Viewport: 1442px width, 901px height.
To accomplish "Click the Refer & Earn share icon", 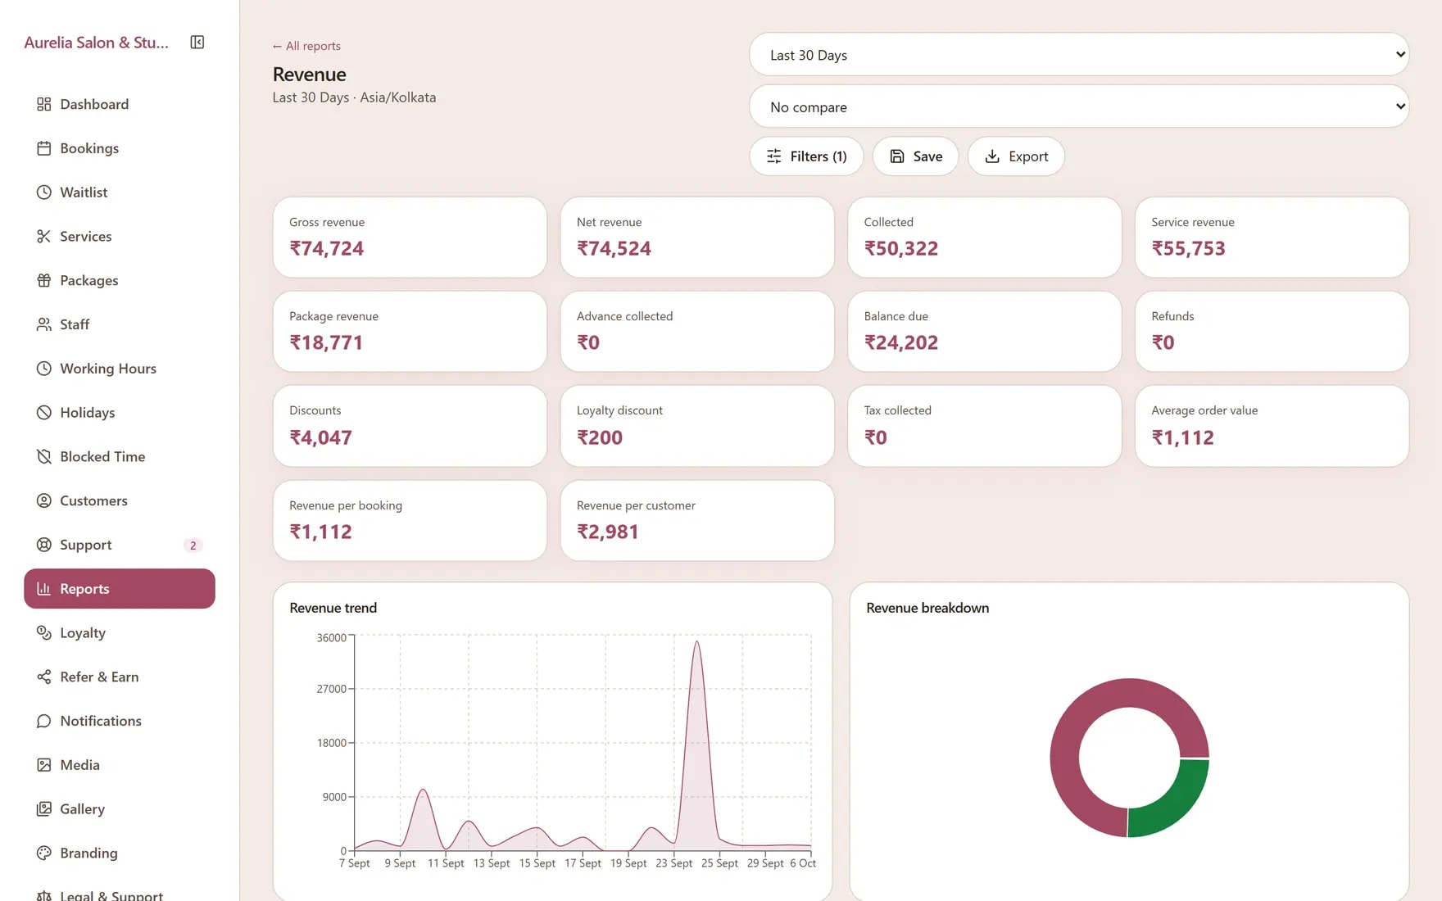I will click(43, 677).
